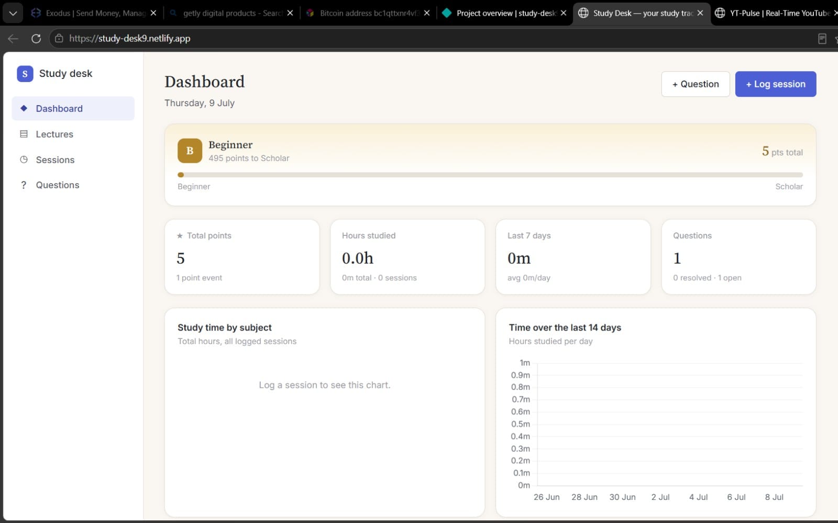838x523 pixels.
Task: Reload the page with the refresh icon
Action: (36, 38)
